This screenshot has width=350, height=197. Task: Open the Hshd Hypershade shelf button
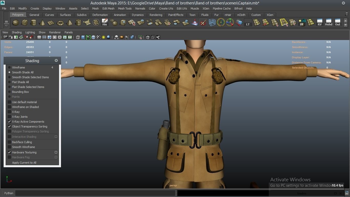[328, 23]
